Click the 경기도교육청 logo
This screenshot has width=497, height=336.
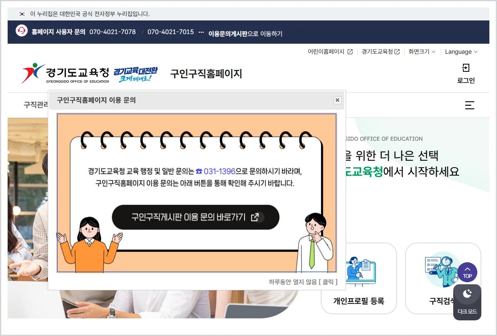(x=65, y=73)
